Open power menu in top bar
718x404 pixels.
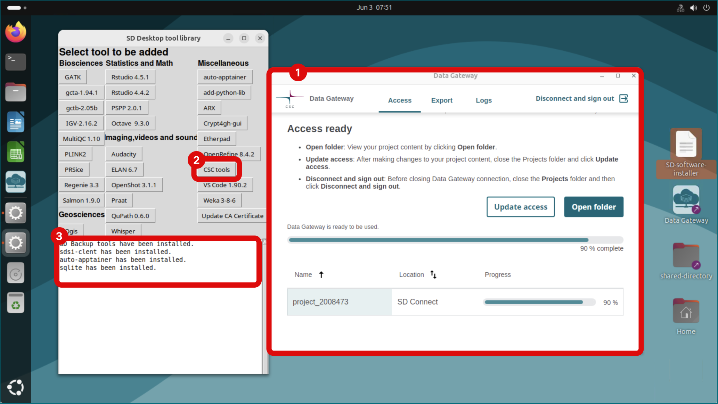point(707,8)
